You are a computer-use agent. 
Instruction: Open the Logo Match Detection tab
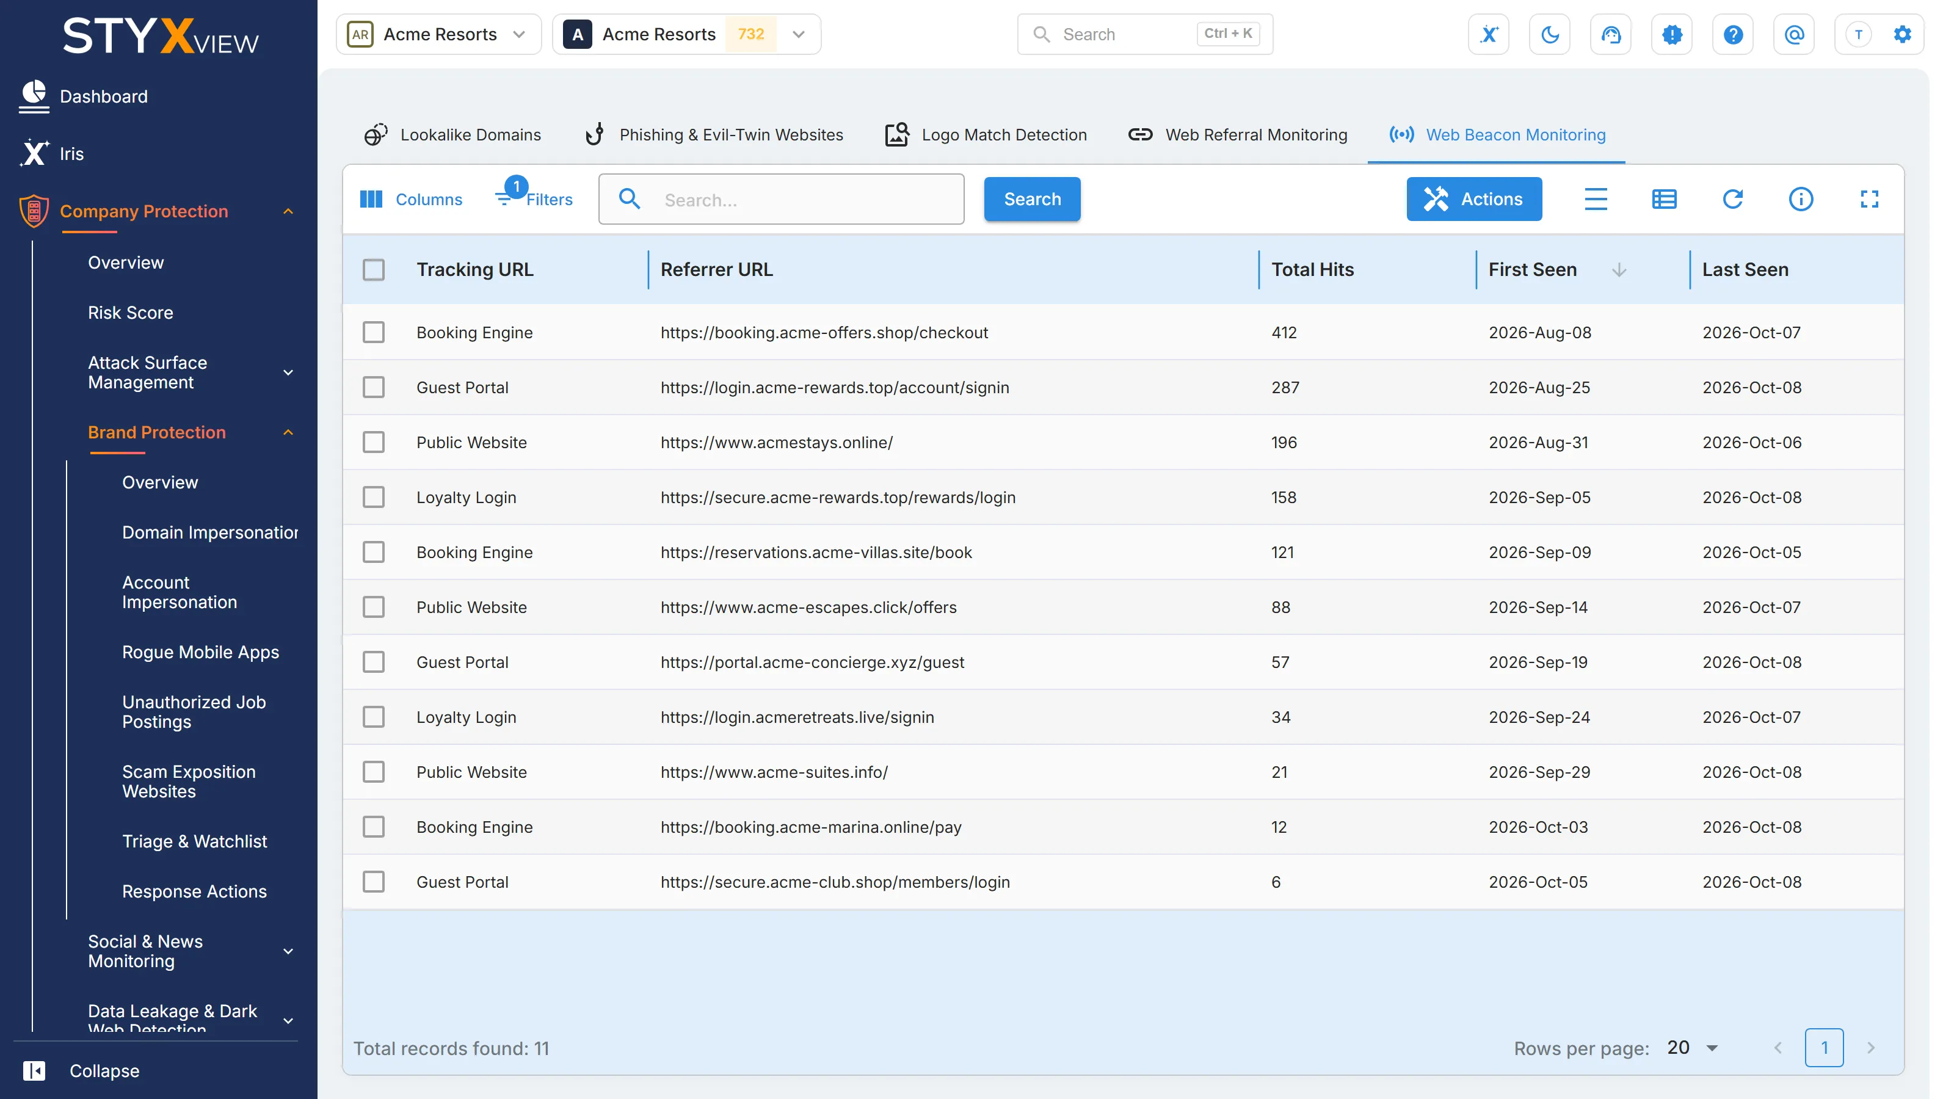(986, 134)
